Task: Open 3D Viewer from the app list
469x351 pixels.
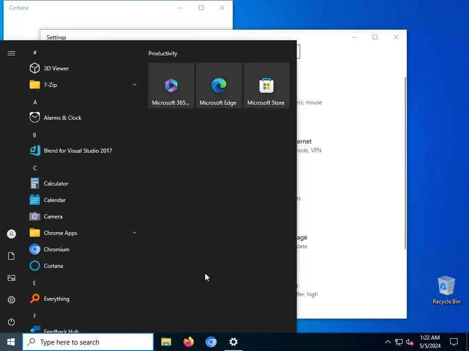Action: (x=84, y=69)
